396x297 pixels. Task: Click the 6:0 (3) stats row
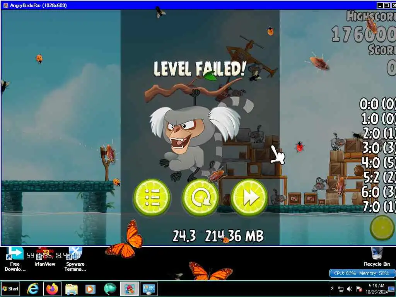[379, 192]
